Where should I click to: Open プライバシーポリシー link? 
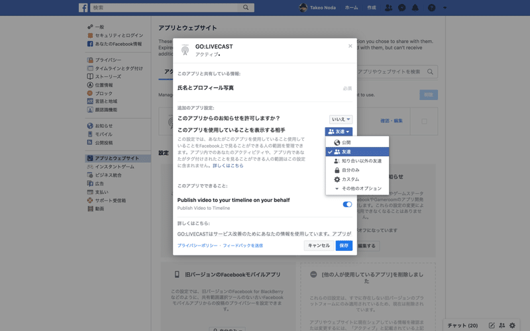coord(197,246)
